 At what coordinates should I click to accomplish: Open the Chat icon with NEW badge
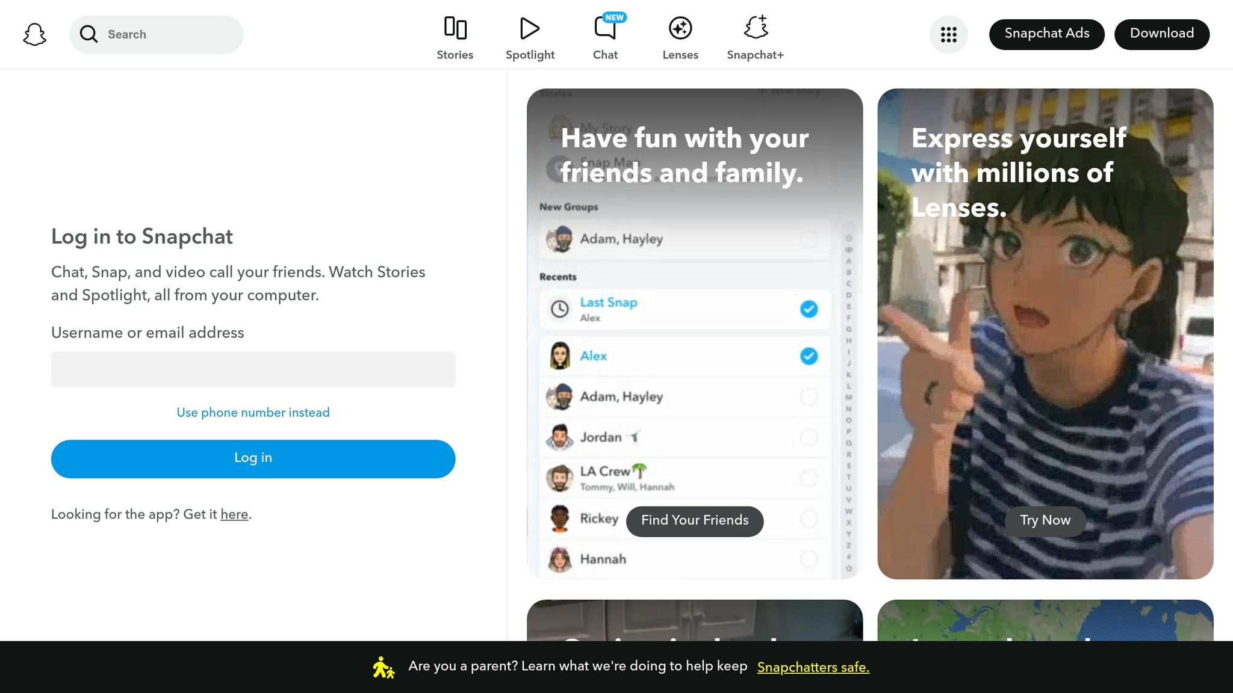(605, 28)
